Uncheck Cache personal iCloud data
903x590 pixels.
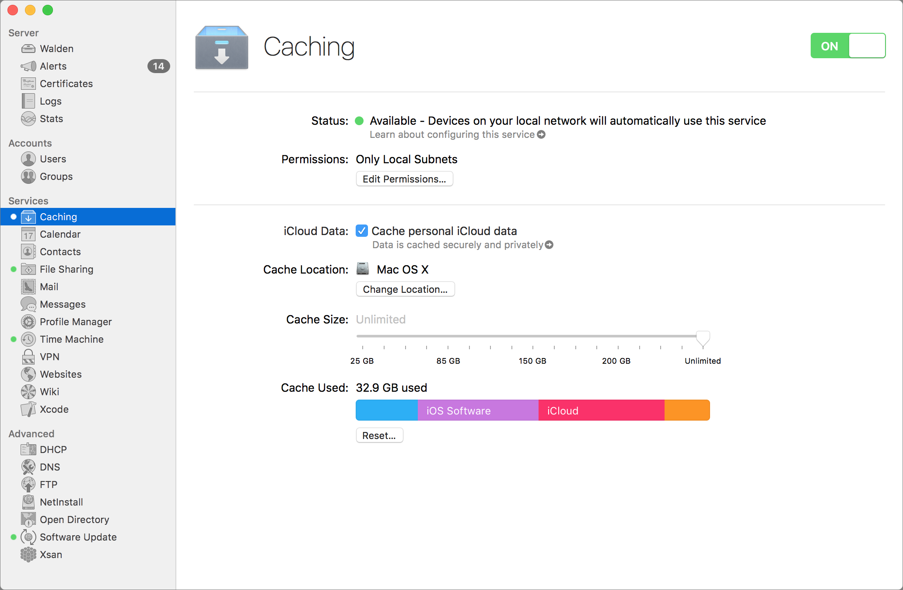pyautogui.click(x=362, y=231)
